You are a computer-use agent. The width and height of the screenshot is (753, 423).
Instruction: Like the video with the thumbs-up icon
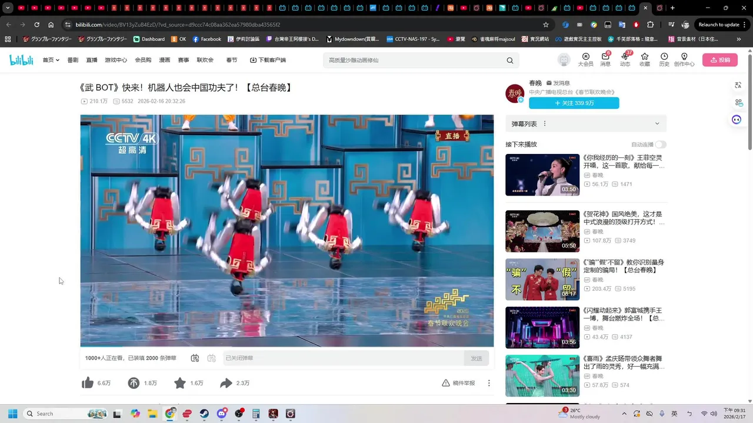pyautogui.click(x=88, y=383)
